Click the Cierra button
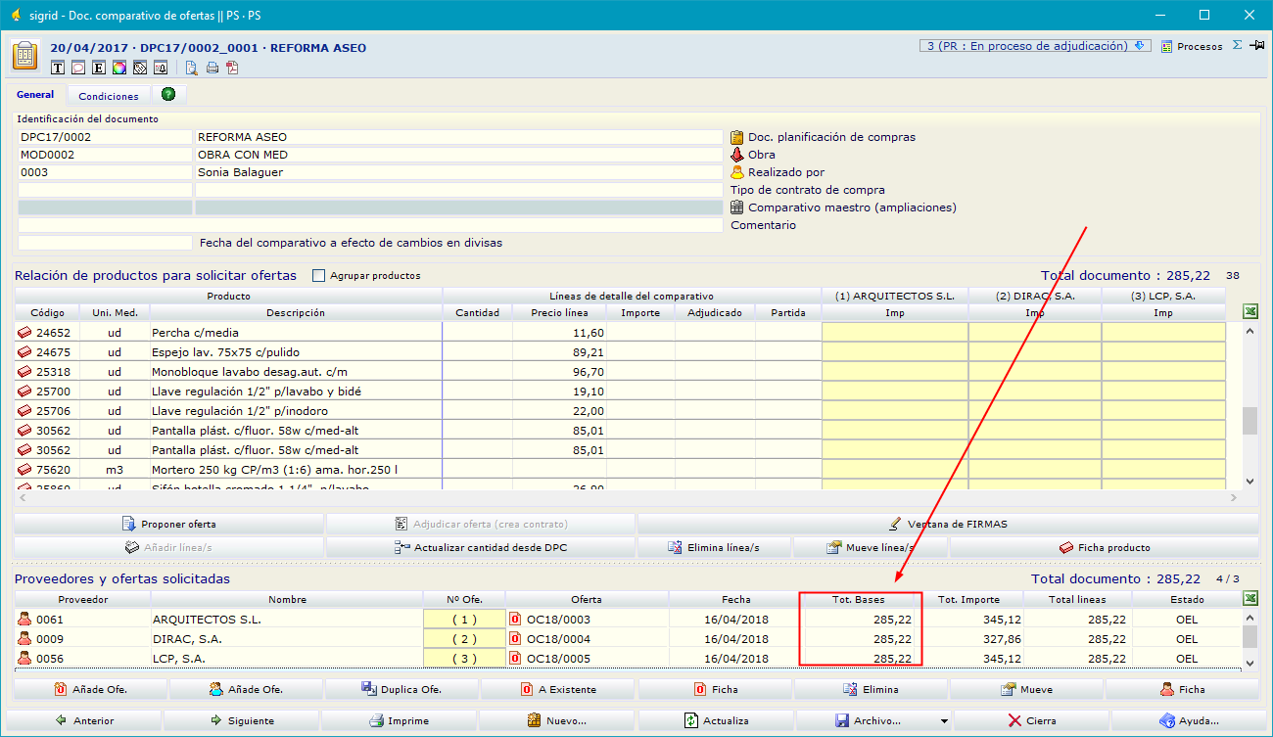1273x737 pixels. click(1033, 720)
